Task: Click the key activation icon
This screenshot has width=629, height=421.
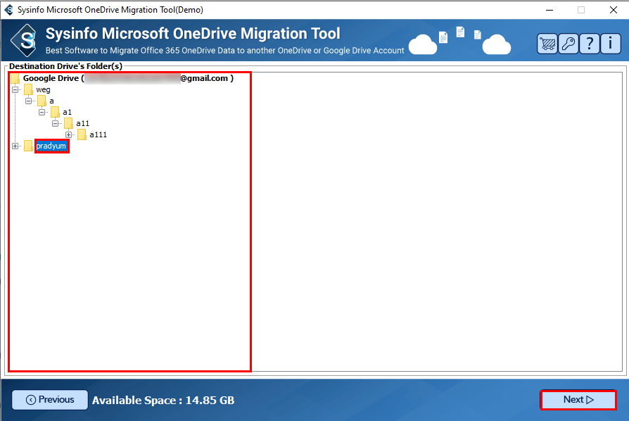Action: point(568,44)
